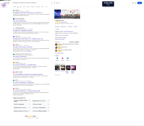144x126 pixels.
Task: Click the Add photos button
Action: pos(77,42)
